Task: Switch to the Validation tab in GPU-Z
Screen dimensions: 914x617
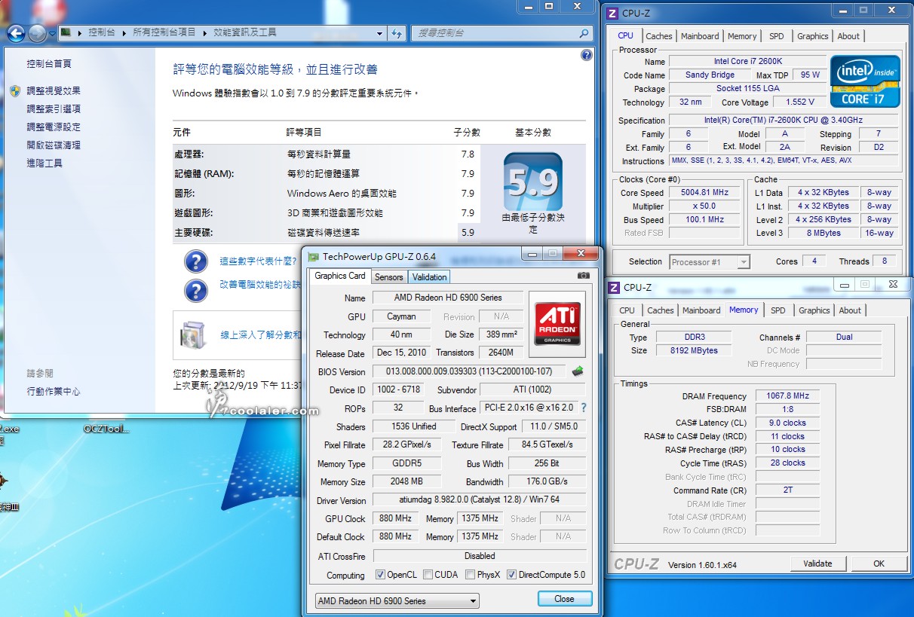Action: (x=429, y=277)
